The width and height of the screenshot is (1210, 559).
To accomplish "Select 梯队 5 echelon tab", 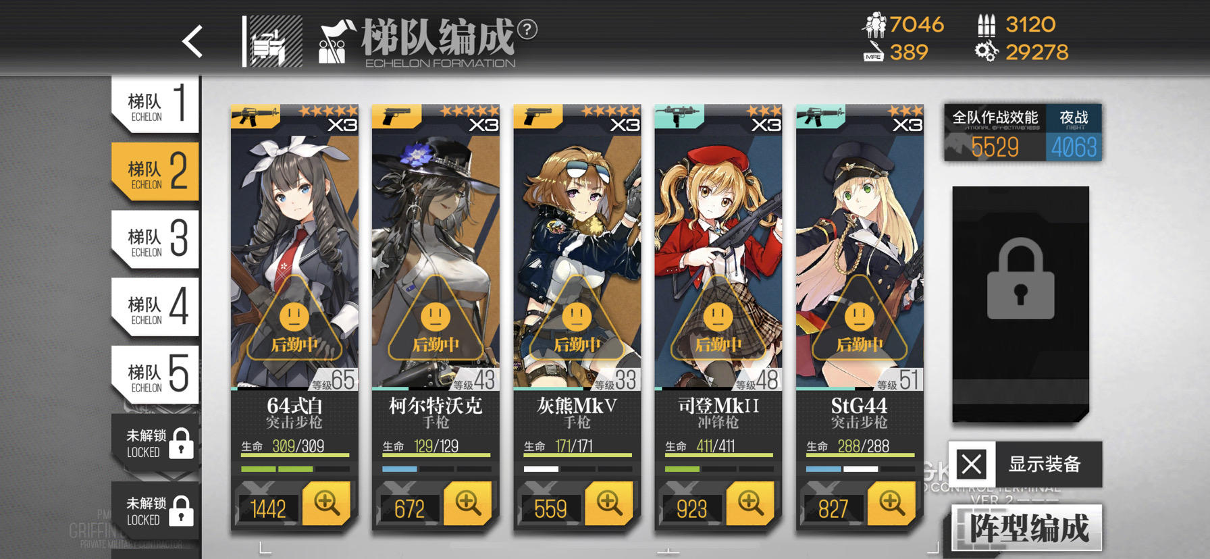I will click(x=155, y=375).
